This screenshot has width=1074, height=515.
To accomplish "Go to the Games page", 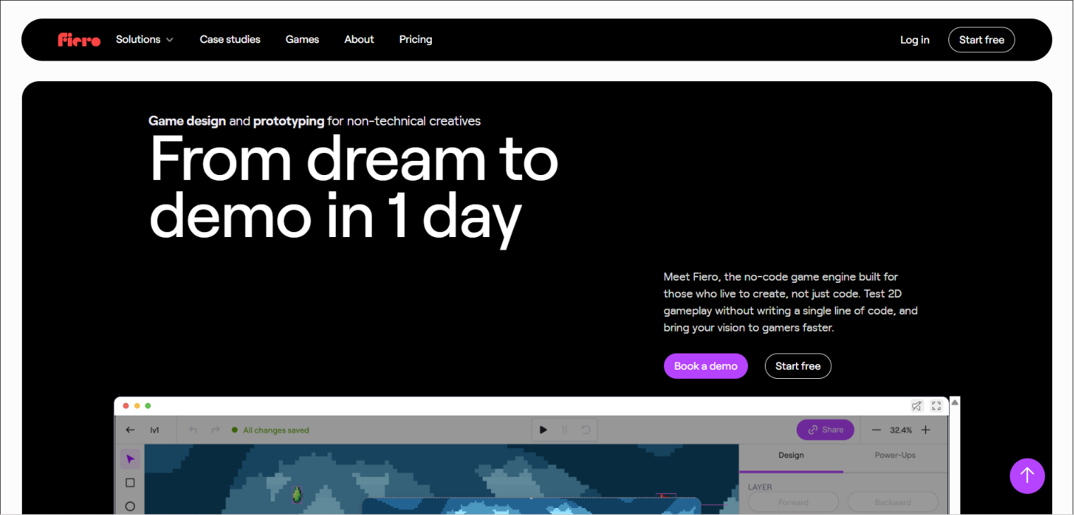I will point(302,40).
